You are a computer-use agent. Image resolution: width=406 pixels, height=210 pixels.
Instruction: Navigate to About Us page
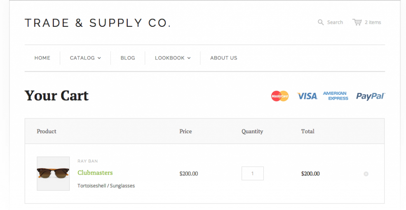[224, 58]
